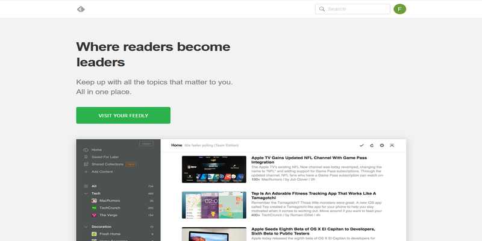This screenshot has width=482, height=241.
Task: Click the refresh icon in Home toolbar
Action: coord(372,145)
